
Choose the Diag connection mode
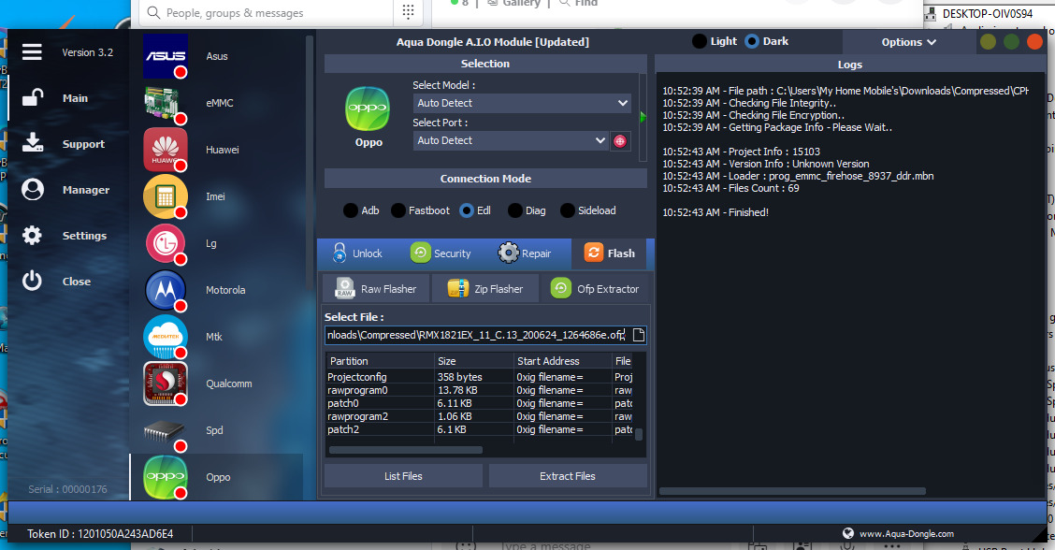[527, 210]
